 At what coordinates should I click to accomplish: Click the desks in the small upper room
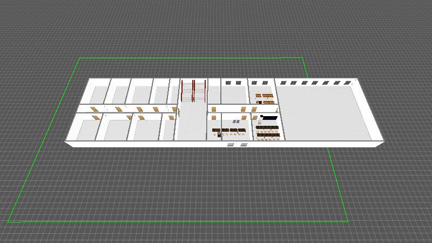pos(264,98)
